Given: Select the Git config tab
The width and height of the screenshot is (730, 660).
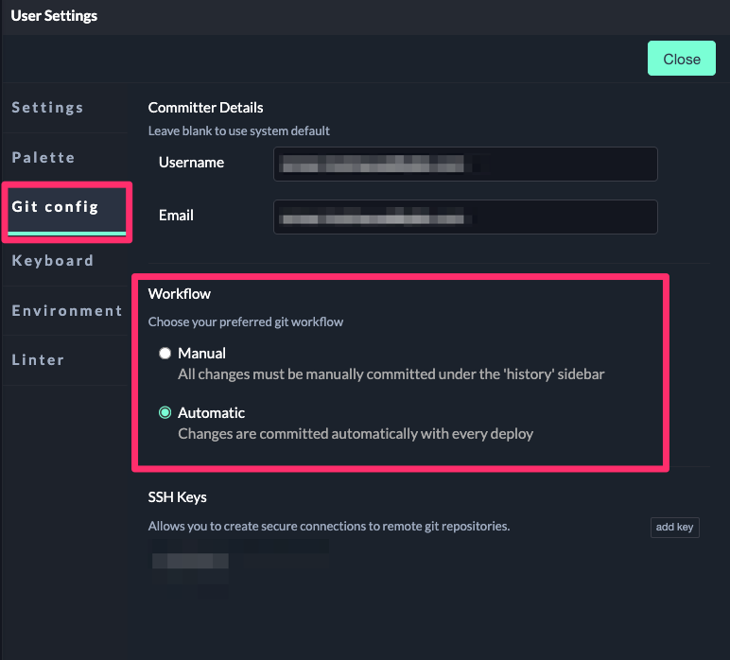Looking at the screenshot, I should pos(66,211).
